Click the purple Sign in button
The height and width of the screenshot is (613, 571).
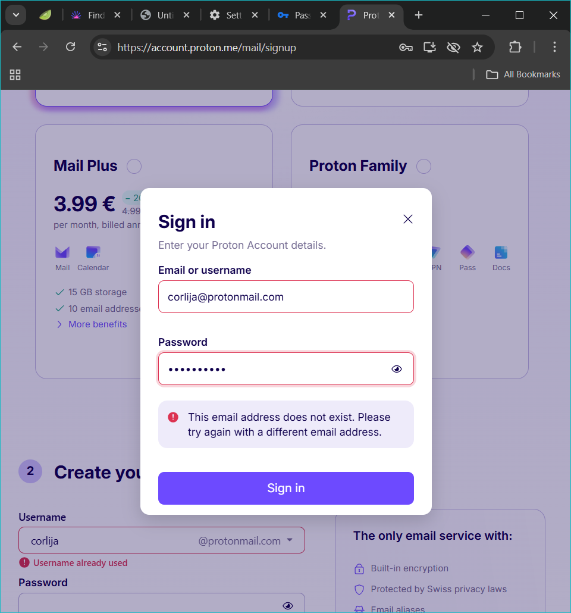click(285, 488)
